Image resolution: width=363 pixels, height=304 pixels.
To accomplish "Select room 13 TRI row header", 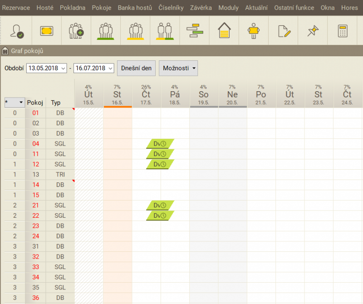I will click(x=35, y=175).
